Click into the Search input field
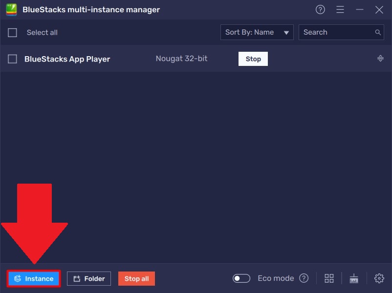Viewport: 392px width, 293px height. [x=341, y=32]
